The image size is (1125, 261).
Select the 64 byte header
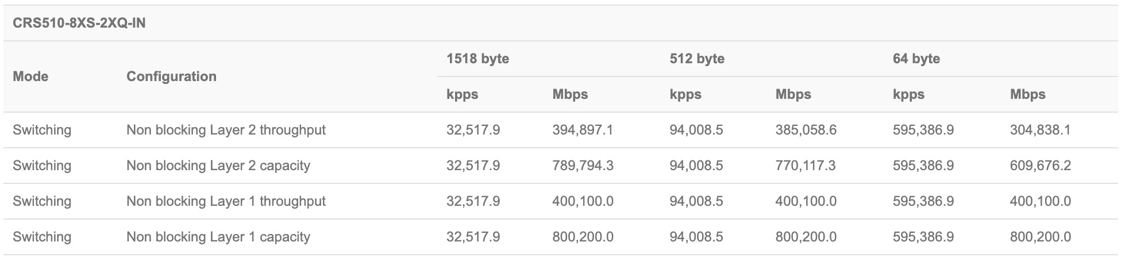[x=916, y=59]
